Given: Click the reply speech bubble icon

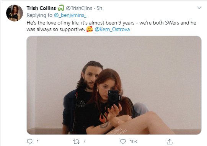Looking at the screenshot, I should coord(29,141).
